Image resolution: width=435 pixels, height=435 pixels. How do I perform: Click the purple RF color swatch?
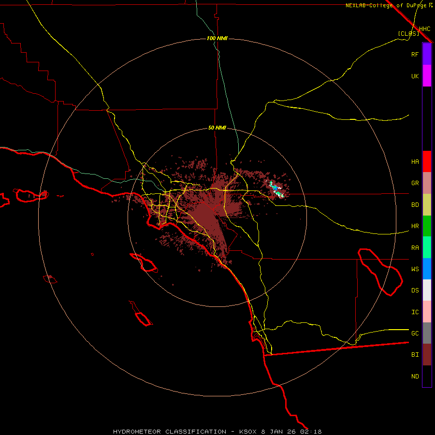pyautogui.click(x=427, y=54)
